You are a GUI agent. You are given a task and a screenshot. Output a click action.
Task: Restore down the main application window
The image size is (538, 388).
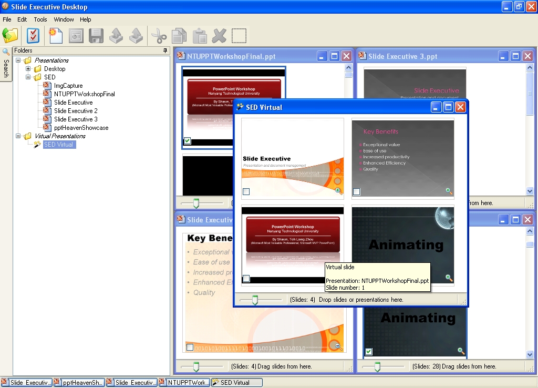(519, 6)
